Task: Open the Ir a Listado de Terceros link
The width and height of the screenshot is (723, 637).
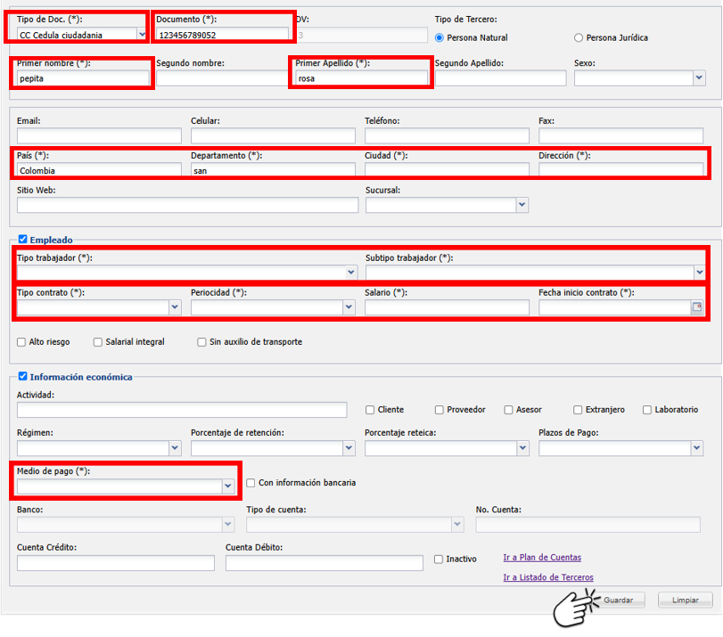Action: click(547, 577)
